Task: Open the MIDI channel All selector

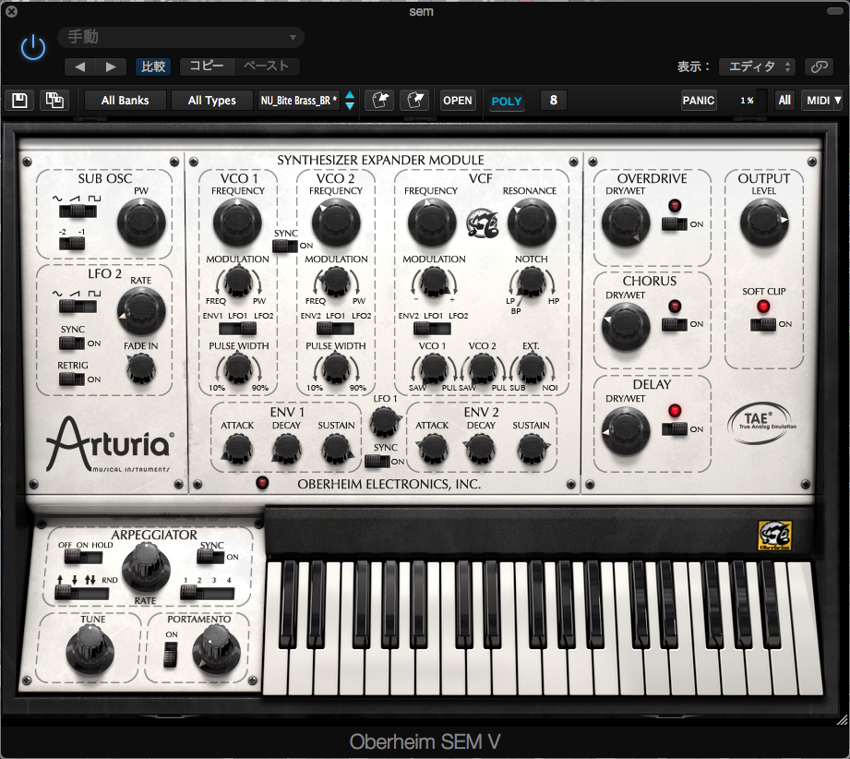Action: (784, 101)
